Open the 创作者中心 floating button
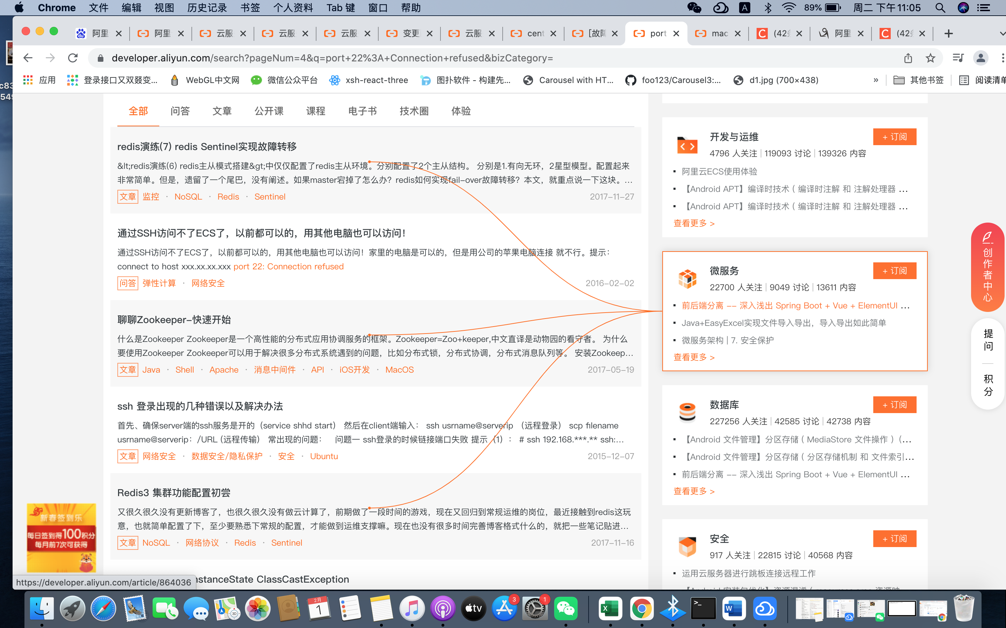Screen dimensions: 1006x628 click(x=988, y=267)
